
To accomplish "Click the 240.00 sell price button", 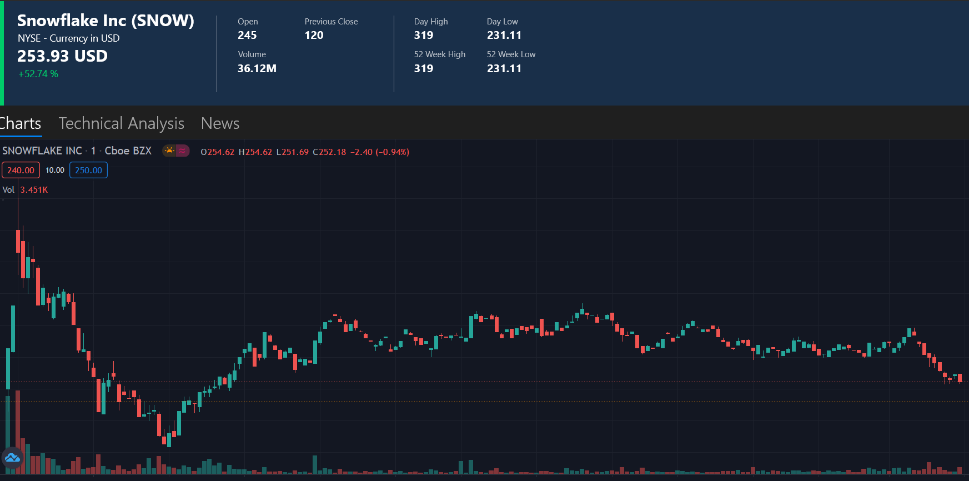I will 21,170.
